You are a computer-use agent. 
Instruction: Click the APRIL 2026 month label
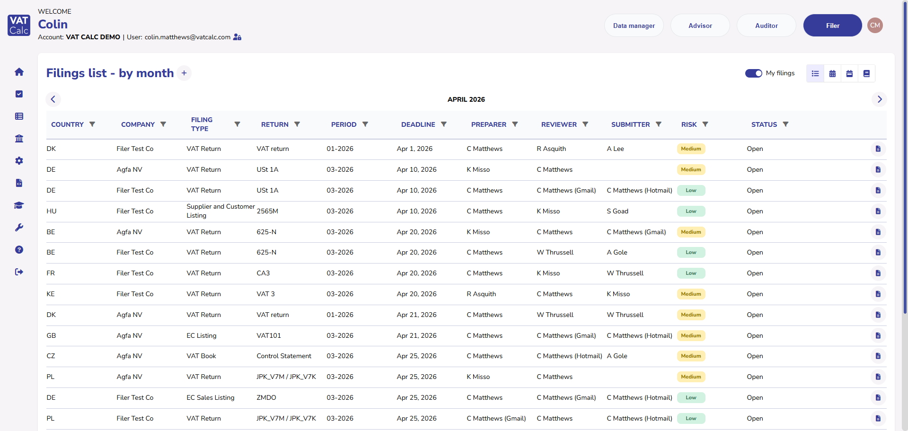click(x=466, y=99)
